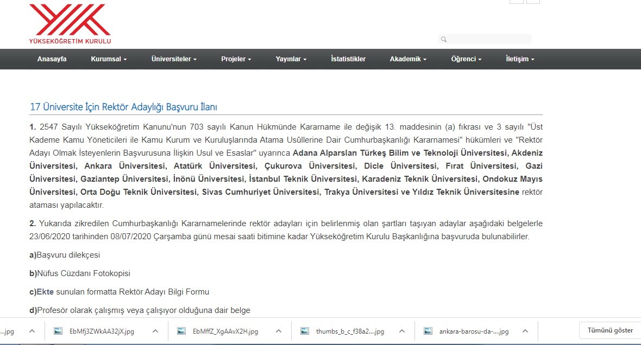Expand the Akademik dropdown menu
The image size is (641, 345).
pyautogui.click(x=408, y=59)
